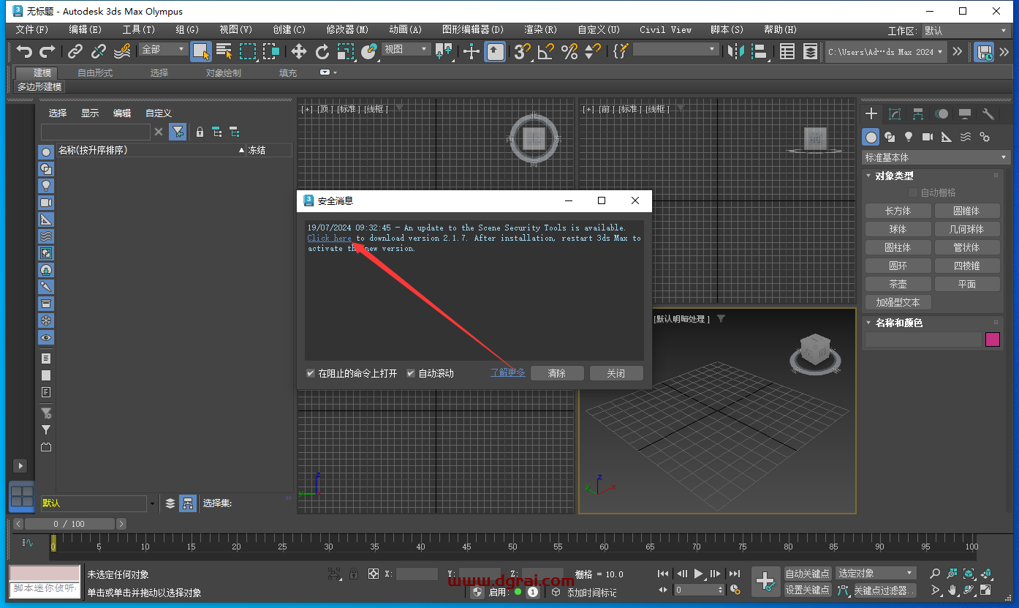Open the 文件(F) menu
The height and width of the screenshot is (608, 1019).
coord(32,30)
